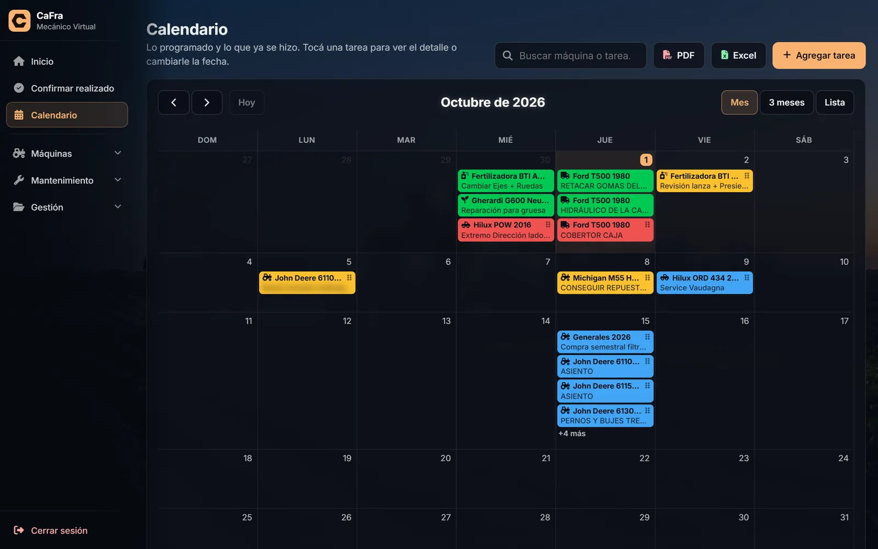Image resolution: width=878 pixels, height=549 pixels.
Task: Click the checkmark icon beside Confirmar realizado
Action: 19,88
